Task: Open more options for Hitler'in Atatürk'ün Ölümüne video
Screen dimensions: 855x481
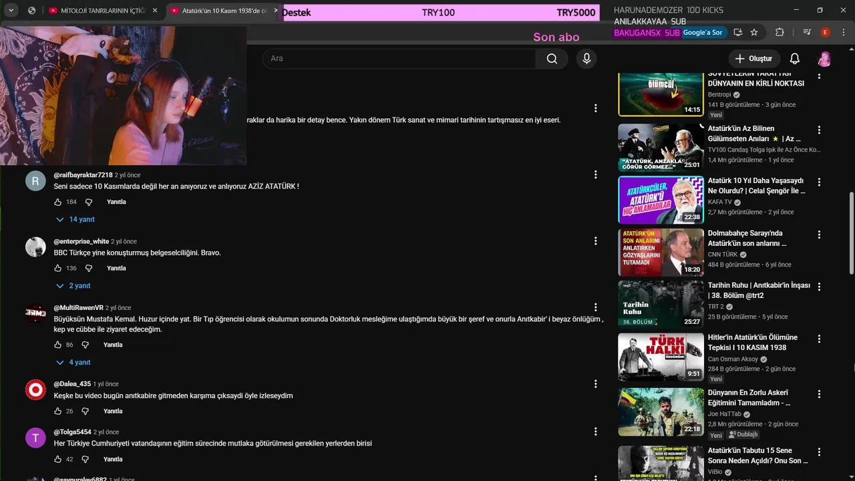Action: (819, 339)
